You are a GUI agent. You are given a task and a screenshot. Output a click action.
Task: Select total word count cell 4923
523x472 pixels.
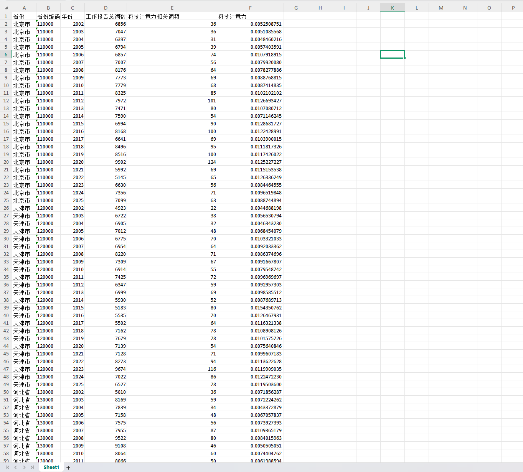pyautogui.click(x=106, y=208)
